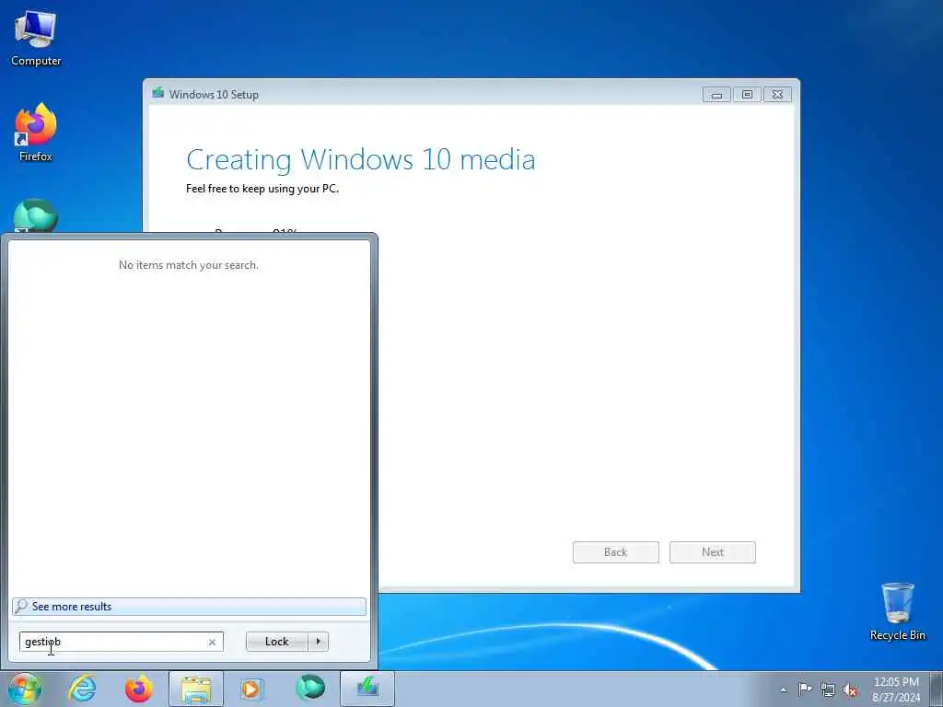The width and height of the screenshot is (943, 707).
Task: Click the green globe app on taskbar
Action: tap(310, 688)
